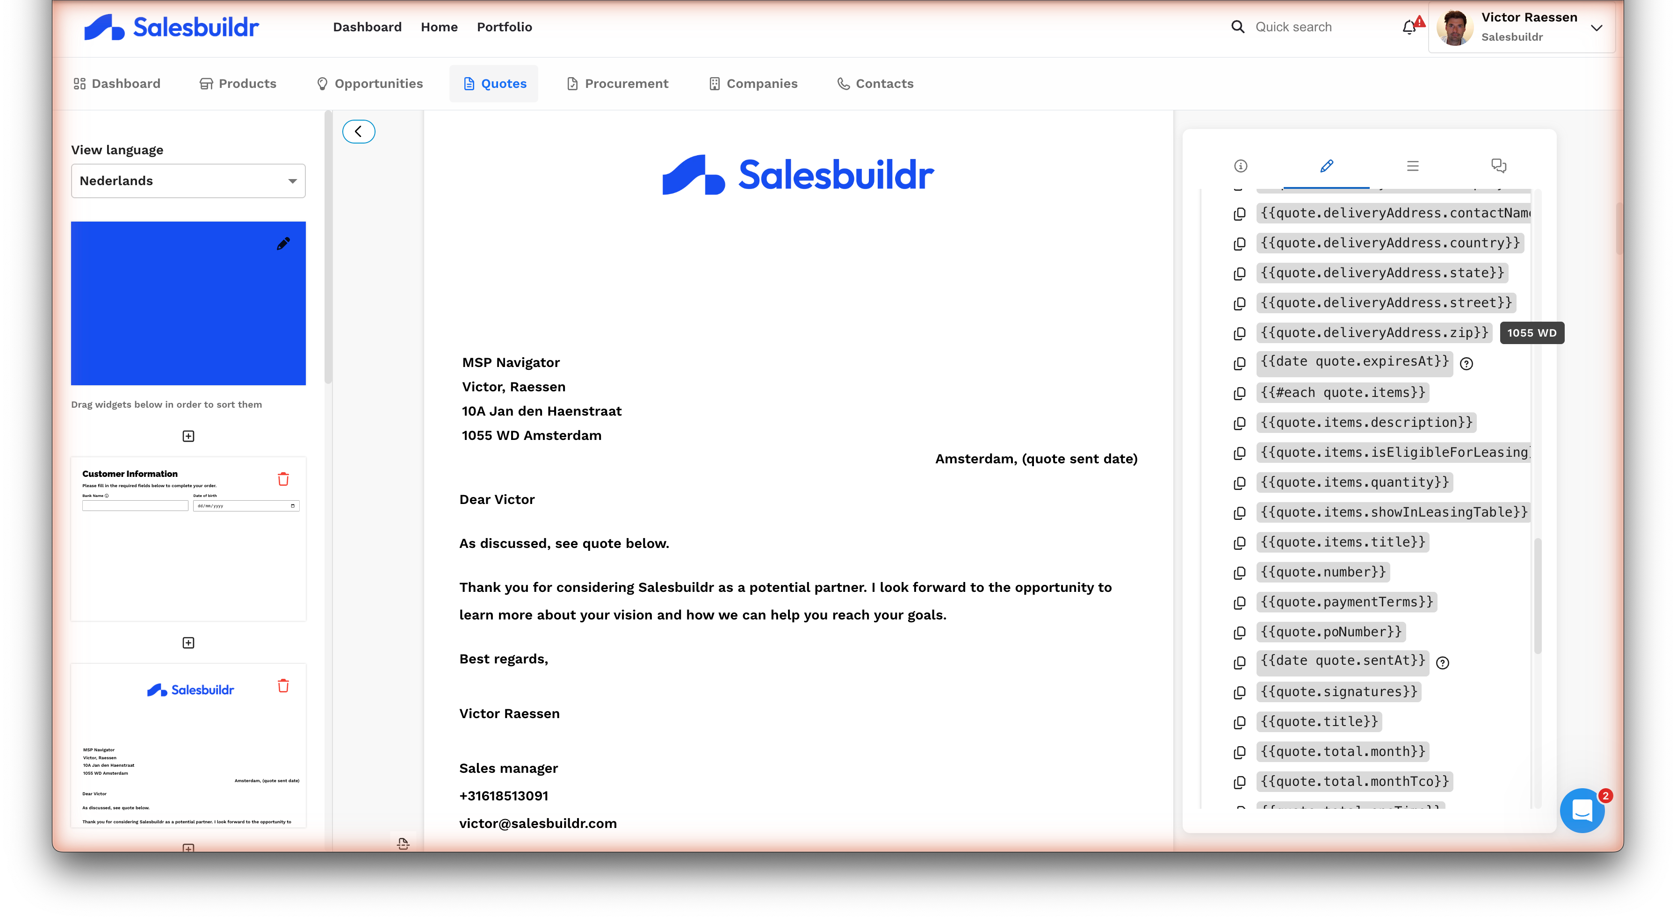Click the {{quote.total.month}} variable chip
The image size is (1676, 921).
pos(1343,751)
